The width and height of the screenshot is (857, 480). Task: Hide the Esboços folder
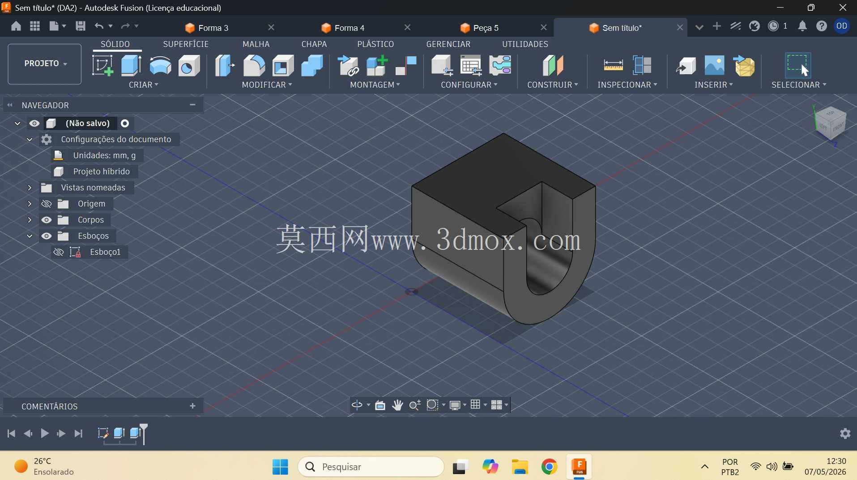(47, 236)
